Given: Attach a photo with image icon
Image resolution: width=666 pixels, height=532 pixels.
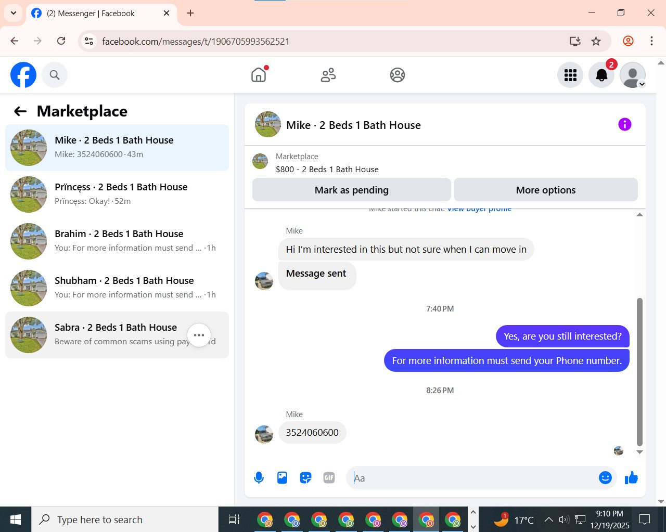Looking at the screenshot, I should [282, 477].
